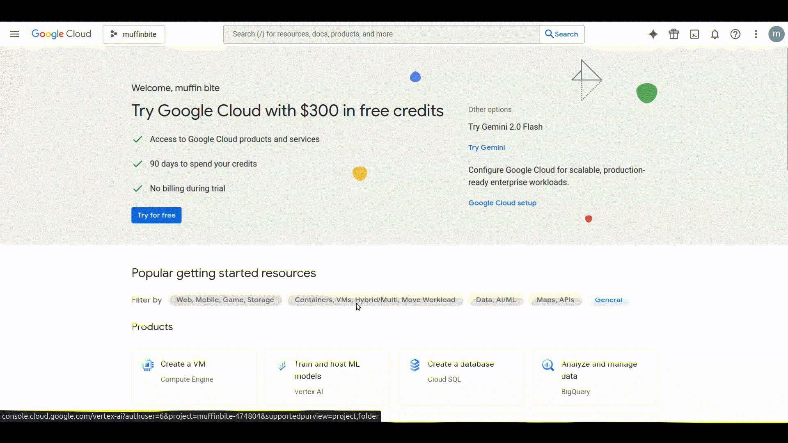Click the Try for free button
This screenshot has height=443, width=788.
pyautogui.click(x=156, y=215)
